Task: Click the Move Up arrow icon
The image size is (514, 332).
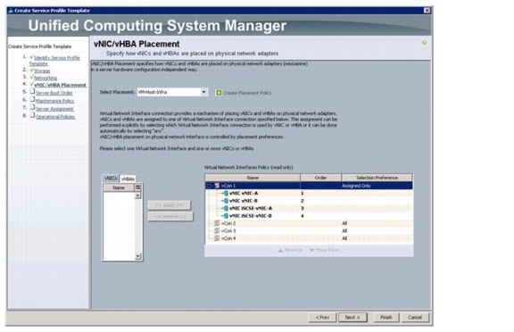Action: tap(280, 251)
